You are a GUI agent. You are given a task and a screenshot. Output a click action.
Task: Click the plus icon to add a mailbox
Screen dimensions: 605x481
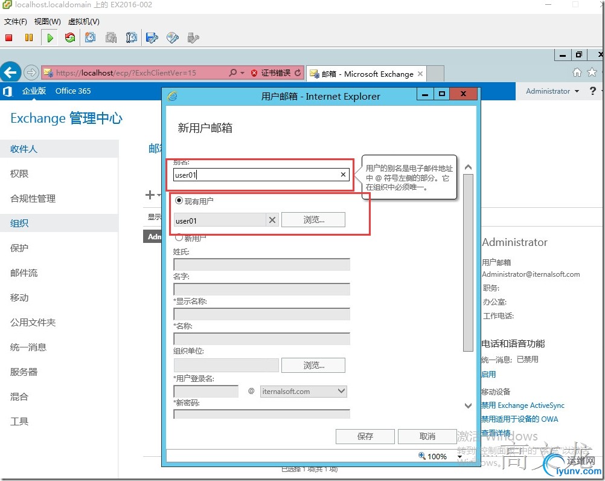click(150, 195)
